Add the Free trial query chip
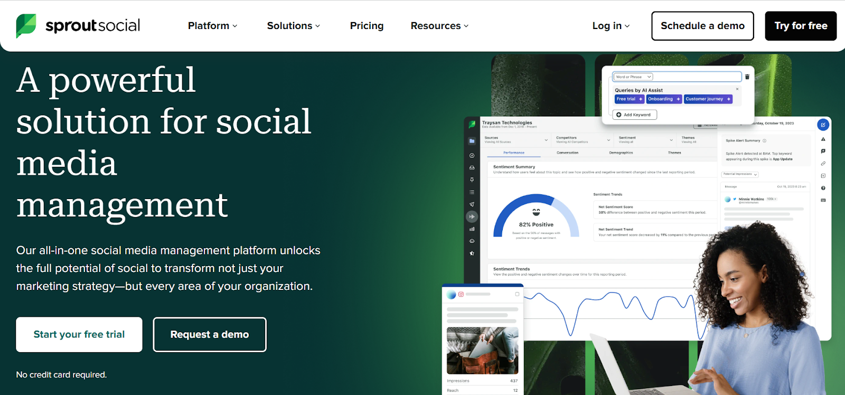The width and height of the screenshot is (845, 395). click(630, 99)
